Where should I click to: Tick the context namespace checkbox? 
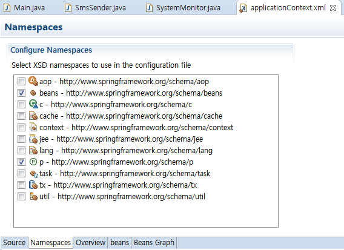point(21,127)
